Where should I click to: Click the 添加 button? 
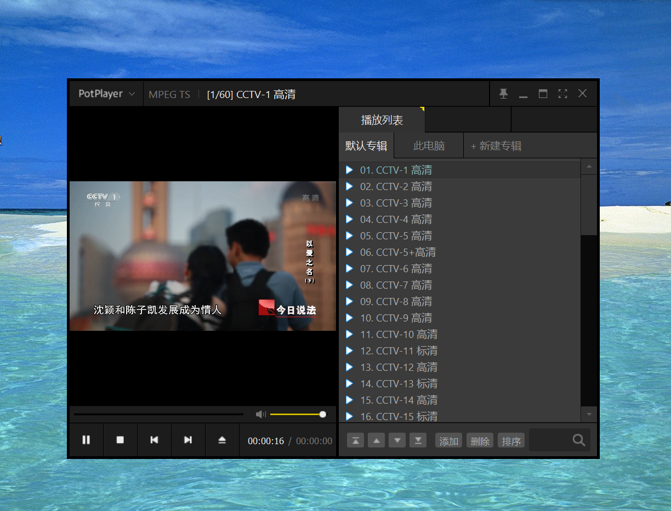coord(448,441)
